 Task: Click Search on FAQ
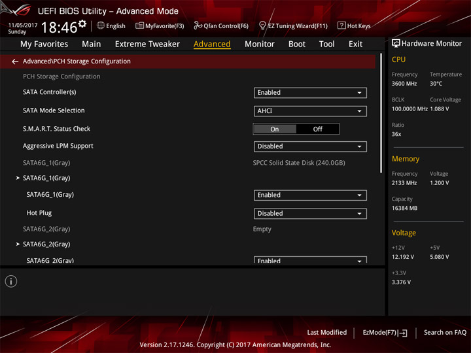445,333
